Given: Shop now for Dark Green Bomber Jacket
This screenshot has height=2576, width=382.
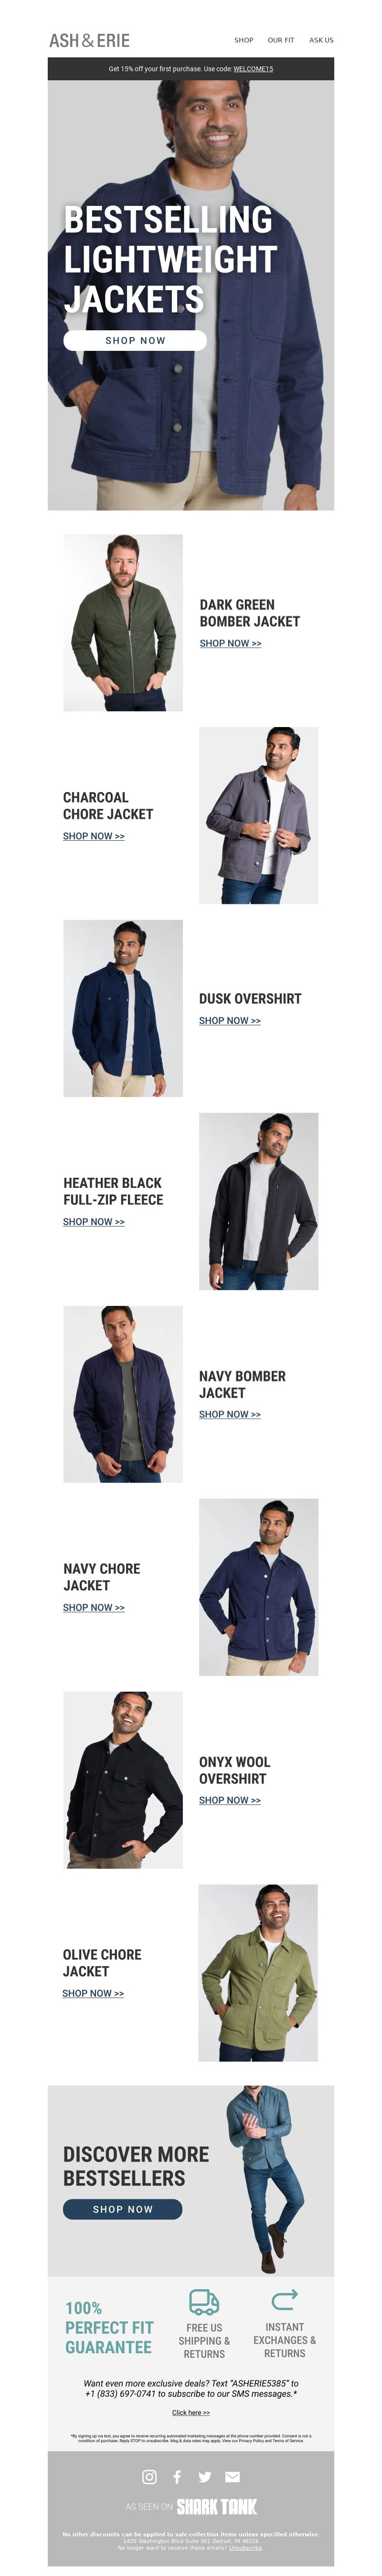Looking at the screenshot, I should click(x=230, y=643).
